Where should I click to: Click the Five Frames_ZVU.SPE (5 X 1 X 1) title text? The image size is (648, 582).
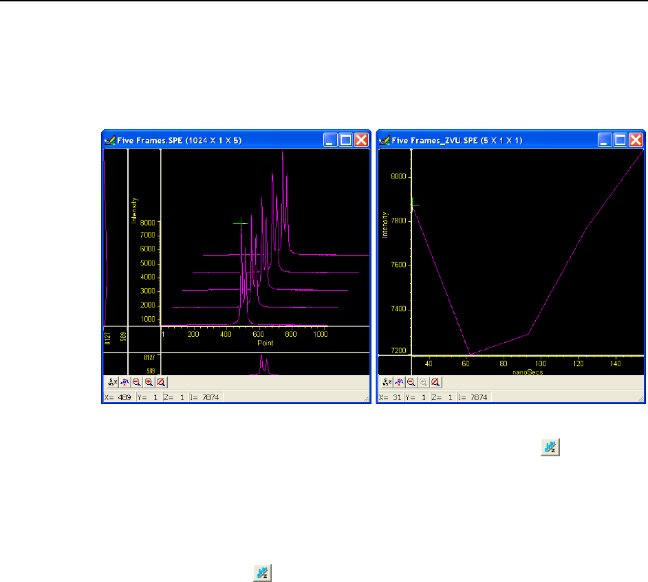[457, 141]
